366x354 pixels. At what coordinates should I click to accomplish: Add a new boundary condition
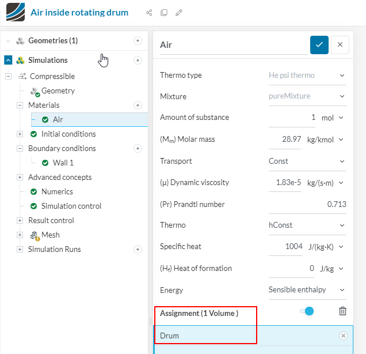pos(138,148)
